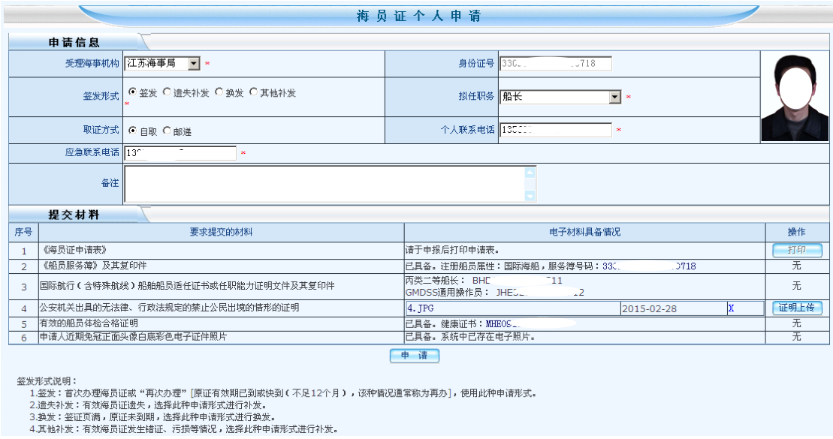The height and width of the screenshot is (439, 833).
Task: Click the 提交材料 section header tab
Action: (x=74, y=215)
